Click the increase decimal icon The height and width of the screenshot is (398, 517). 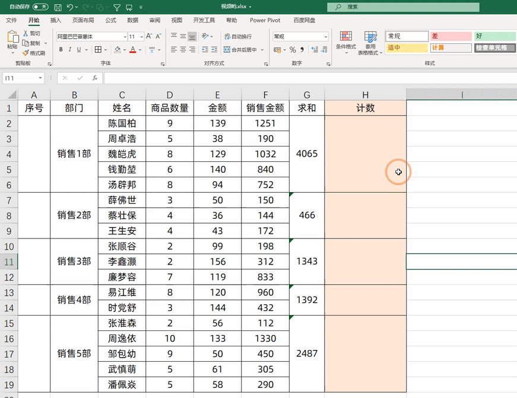coord(315,50)
